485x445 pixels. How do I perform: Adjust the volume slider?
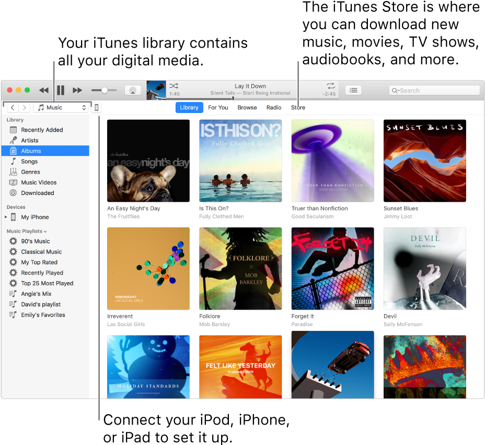pyautogui.click(x=104, y=90)
